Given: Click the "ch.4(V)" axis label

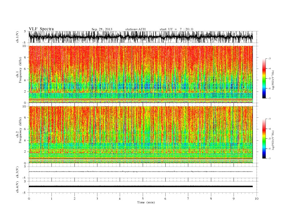Looking at the screenshot, I should (x=18, y=187).
